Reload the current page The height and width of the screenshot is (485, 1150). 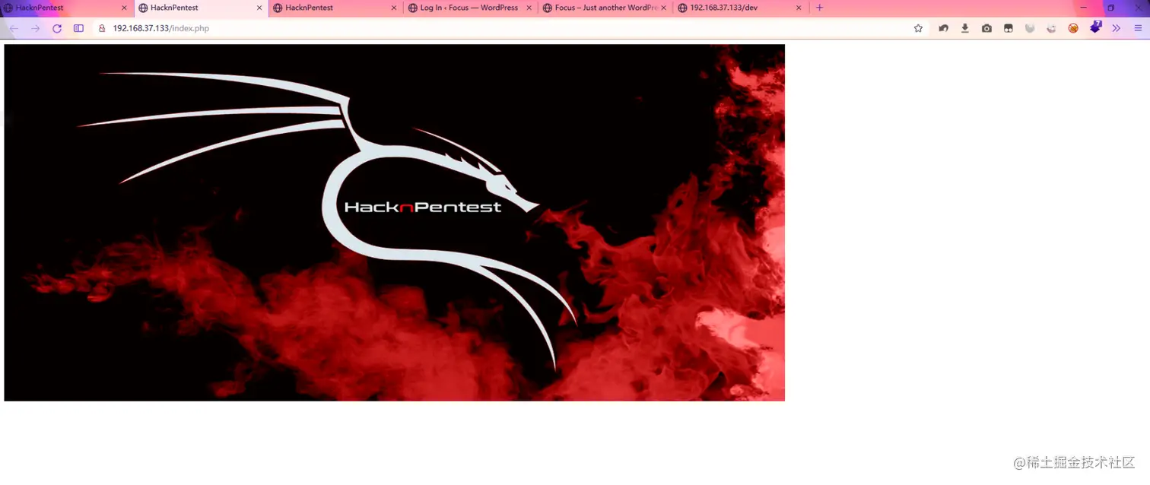[x=57, y=28]
